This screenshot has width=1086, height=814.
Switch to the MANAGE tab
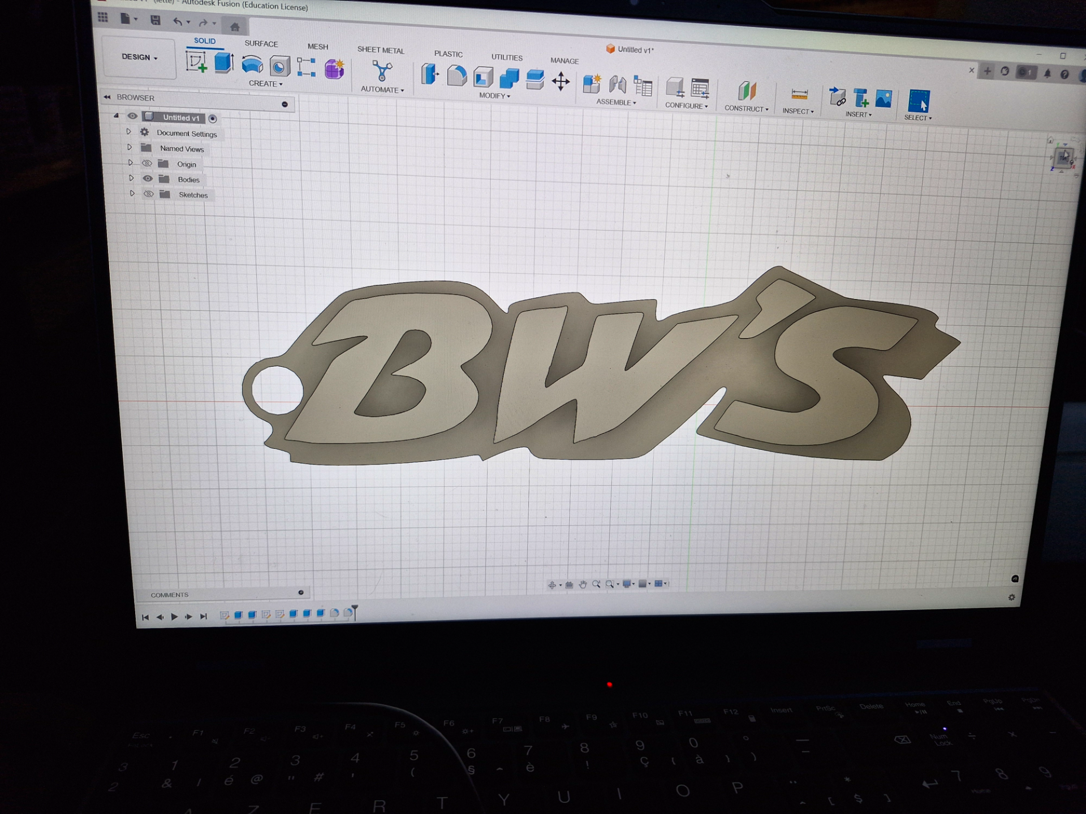(564, 60)
